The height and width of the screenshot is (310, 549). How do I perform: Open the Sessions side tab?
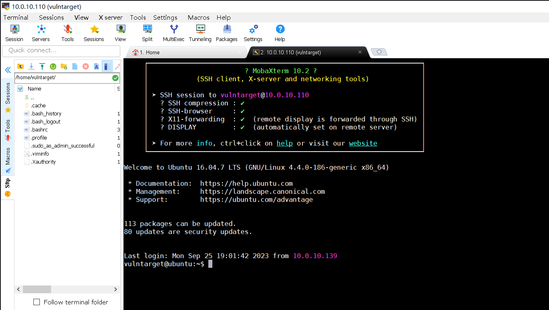[x=8, y=97]
